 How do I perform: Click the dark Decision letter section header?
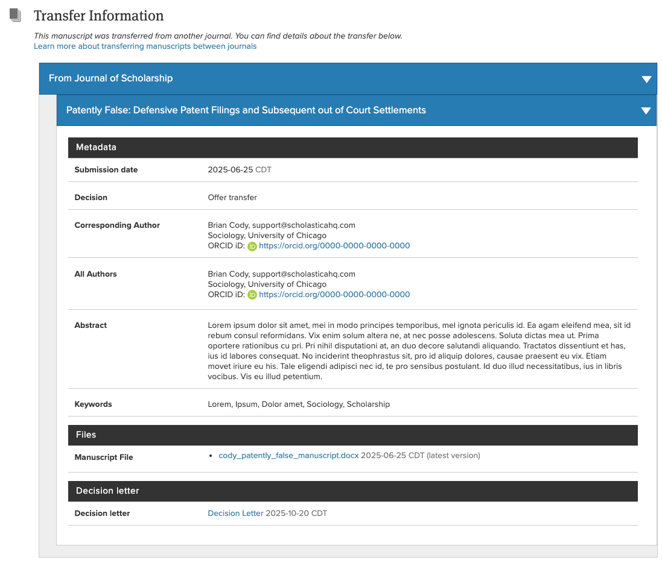point(352,491)
